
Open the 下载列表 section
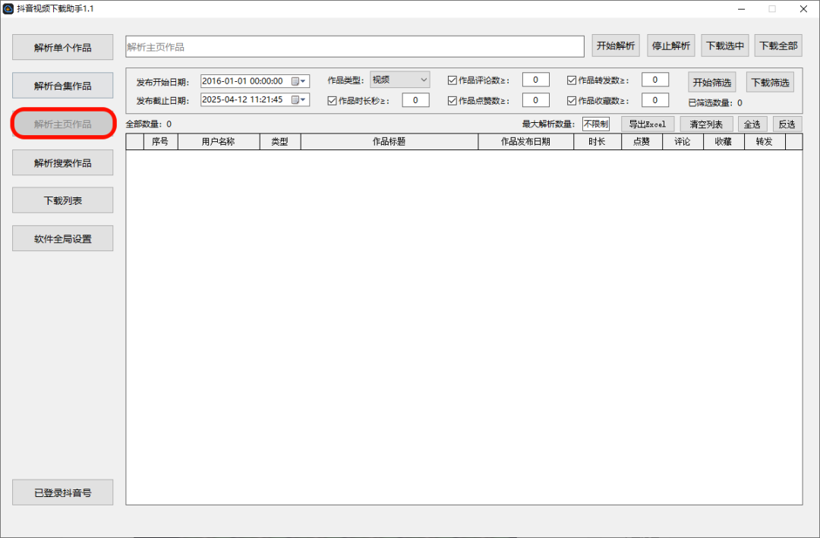63,200
